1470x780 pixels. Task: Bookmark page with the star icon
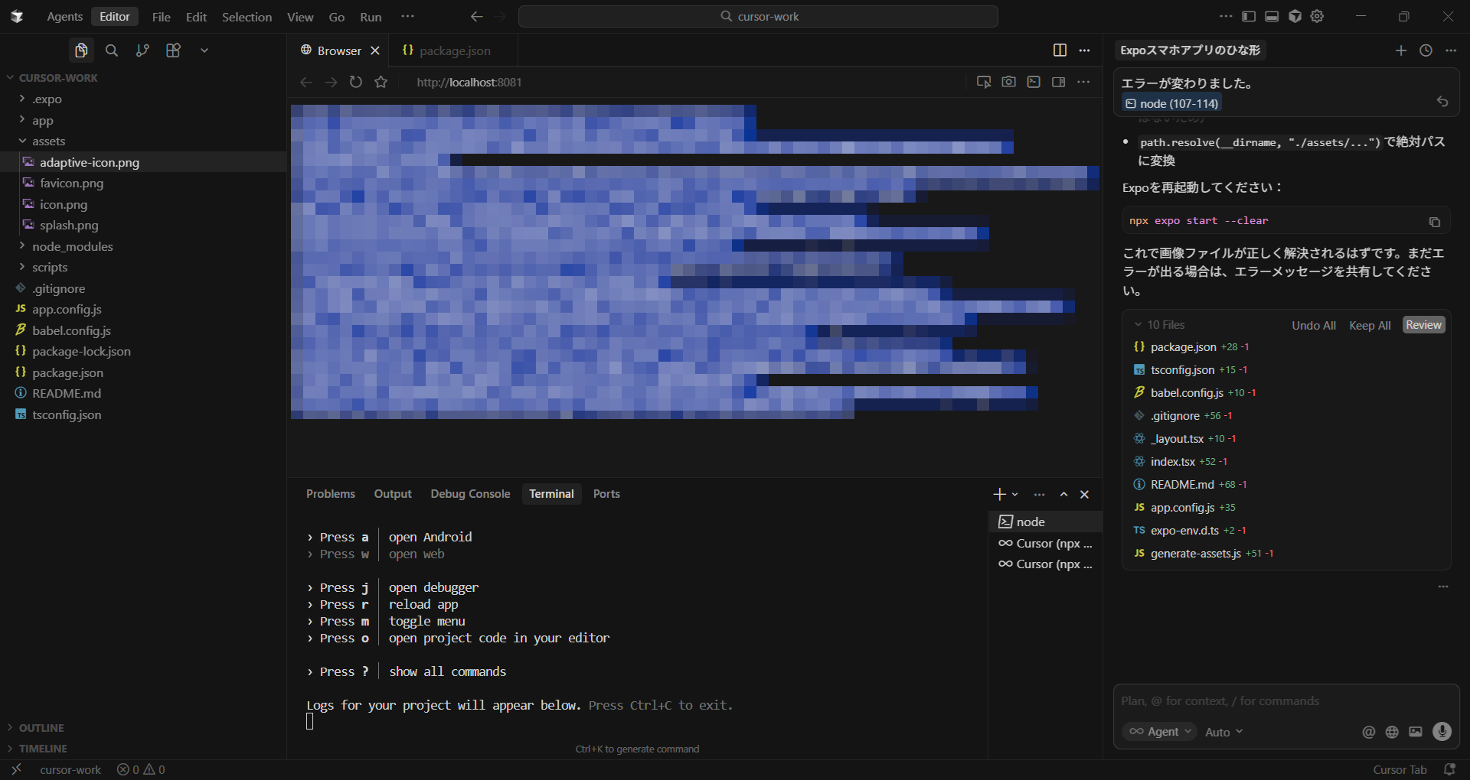coord(381,82)
